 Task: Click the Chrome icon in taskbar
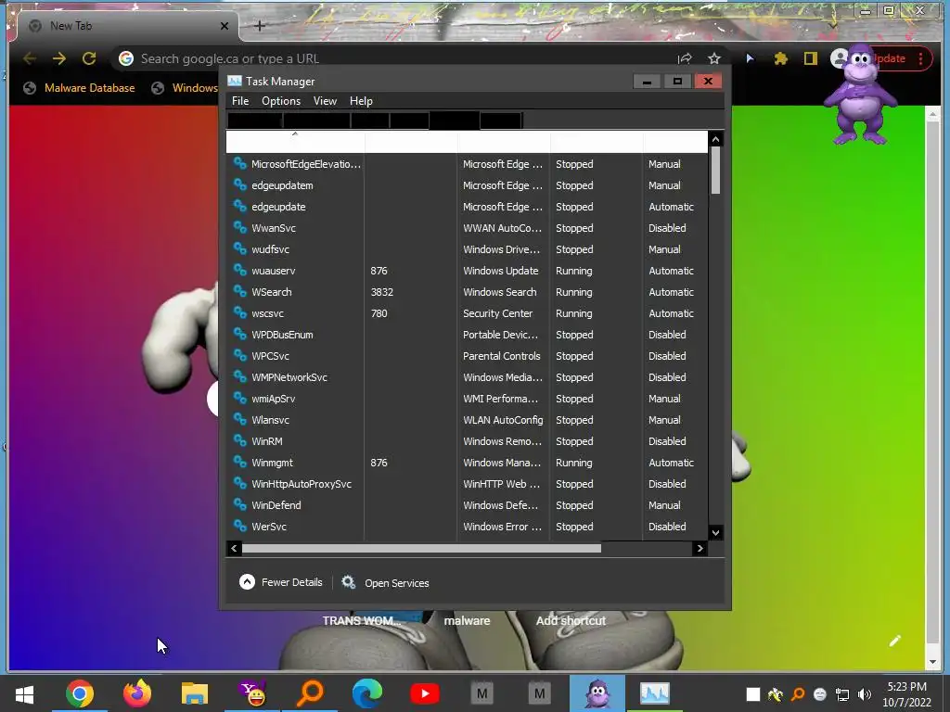click(80, 693)
